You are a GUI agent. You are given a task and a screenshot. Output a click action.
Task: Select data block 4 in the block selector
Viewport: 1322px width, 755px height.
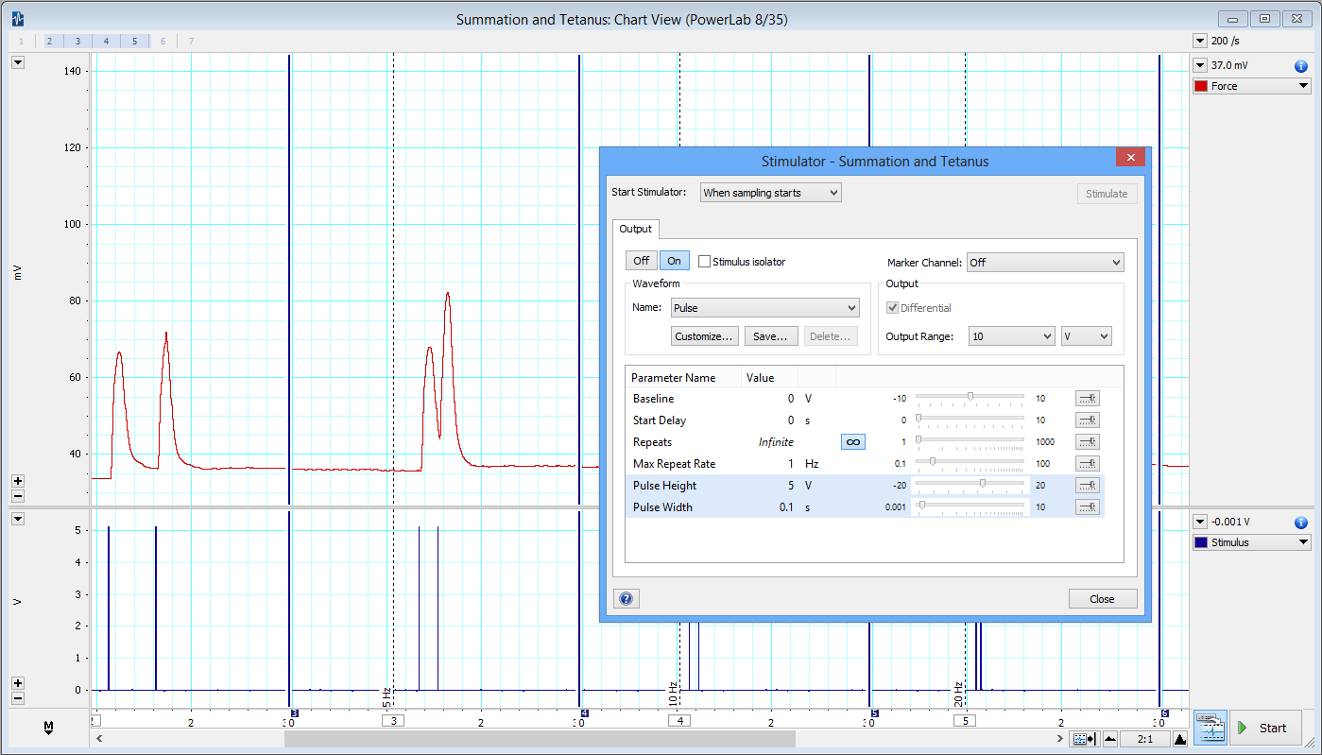coord(106,40)
